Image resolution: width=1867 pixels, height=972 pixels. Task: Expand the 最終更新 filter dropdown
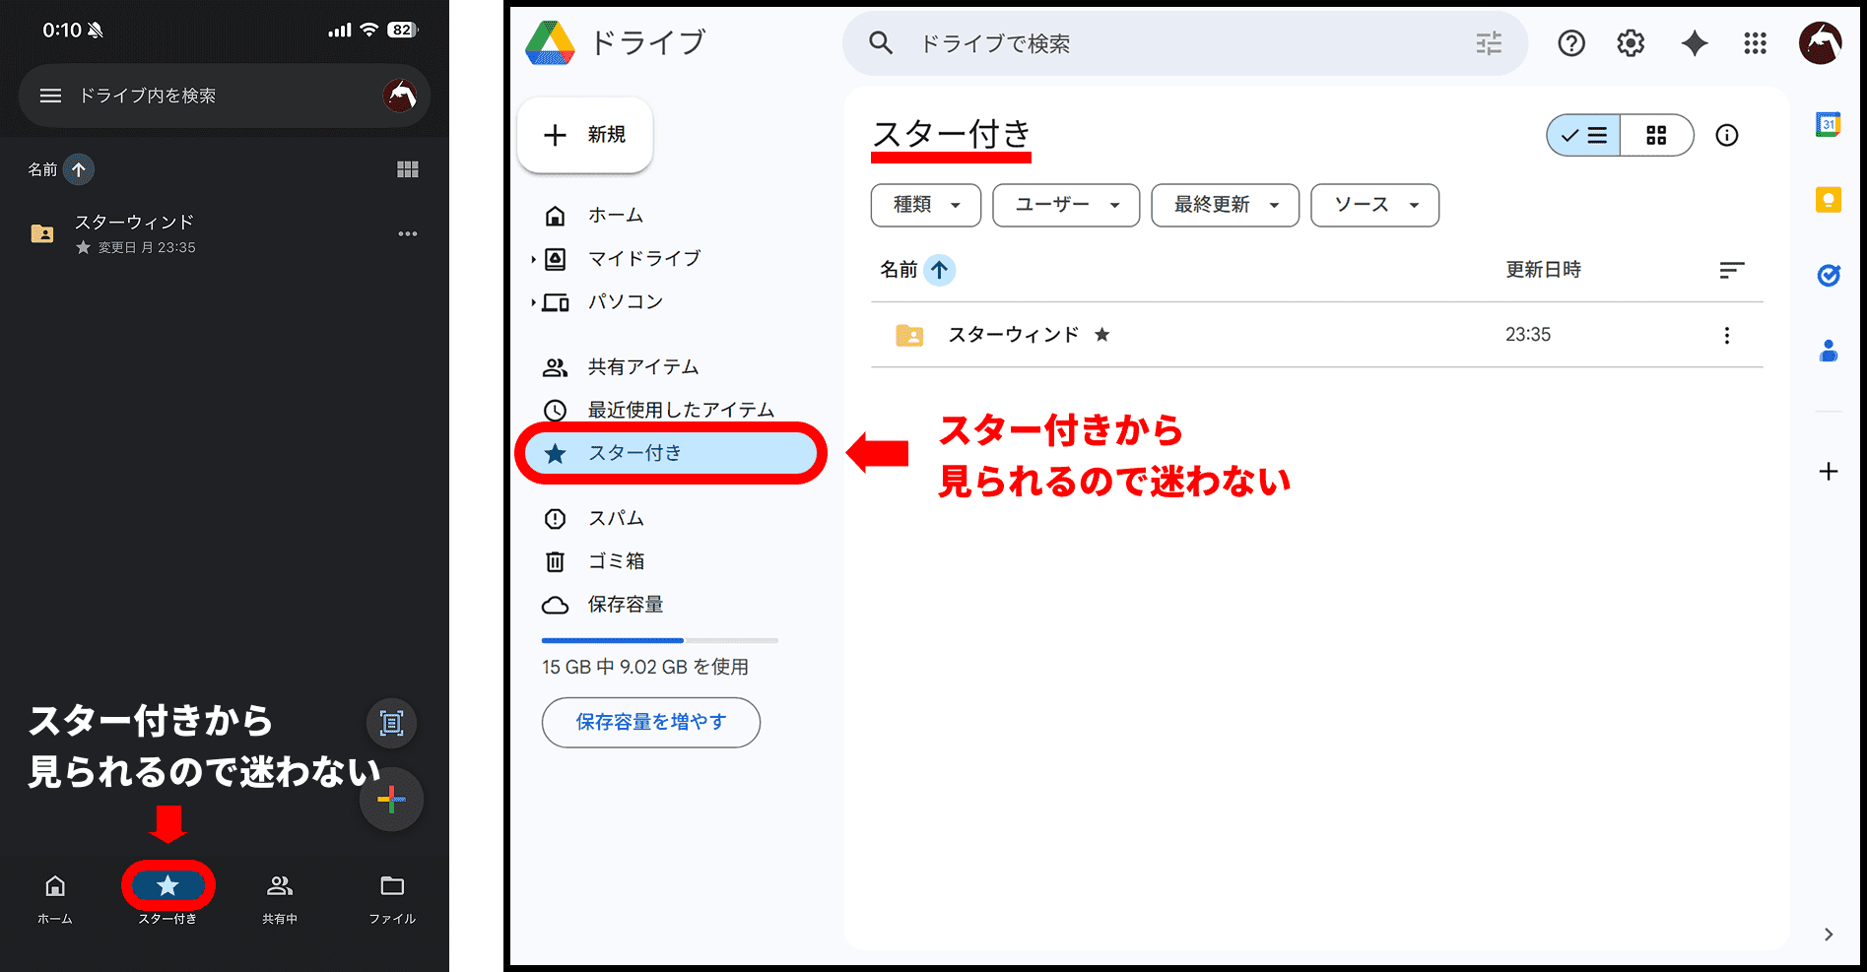pos(1225,205)
